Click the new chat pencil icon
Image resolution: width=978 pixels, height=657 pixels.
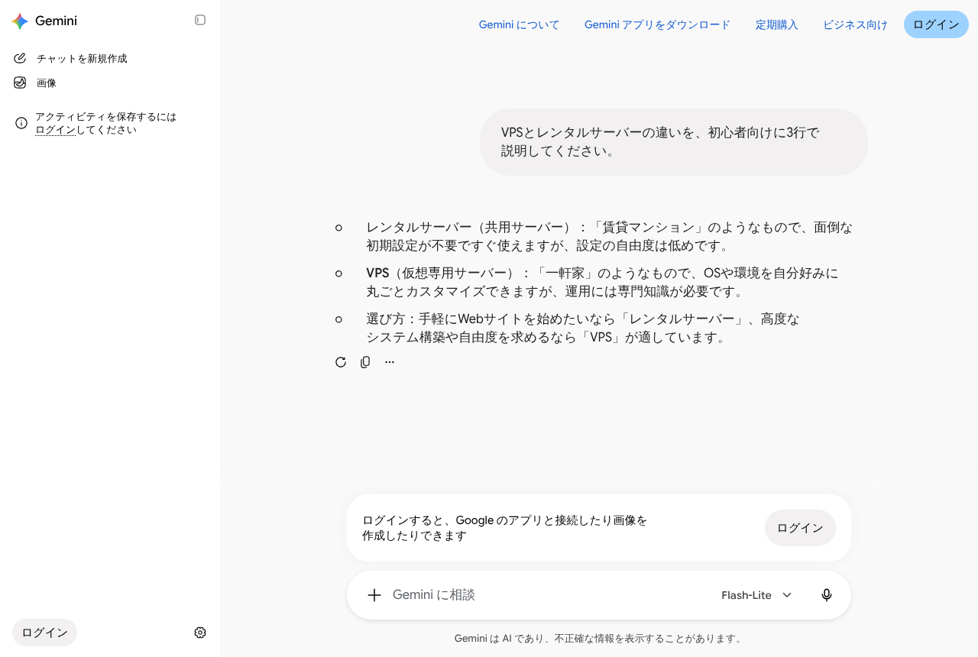pyautogui.click(x=20, y=58)
